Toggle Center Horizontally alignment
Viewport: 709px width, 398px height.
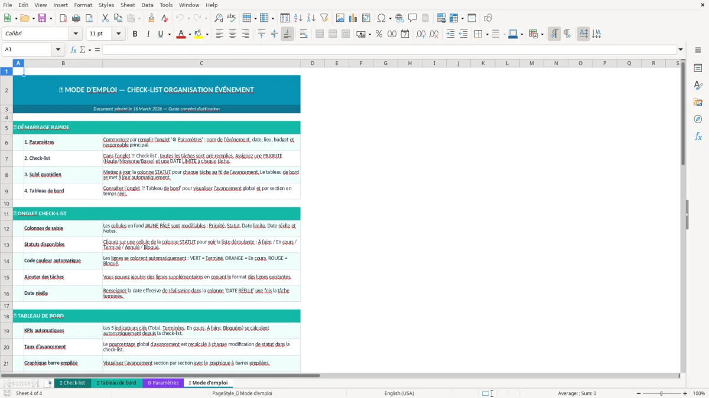pos(232,34)
